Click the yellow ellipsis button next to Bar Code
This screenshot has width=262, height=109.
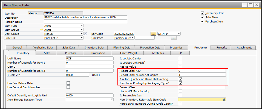click(x=153, y=34)
